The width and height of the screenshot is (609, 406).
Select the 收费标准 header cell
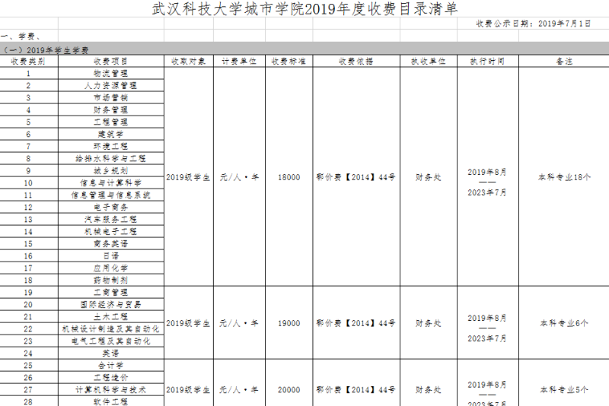pyautogui.click(x=289, y=61)
